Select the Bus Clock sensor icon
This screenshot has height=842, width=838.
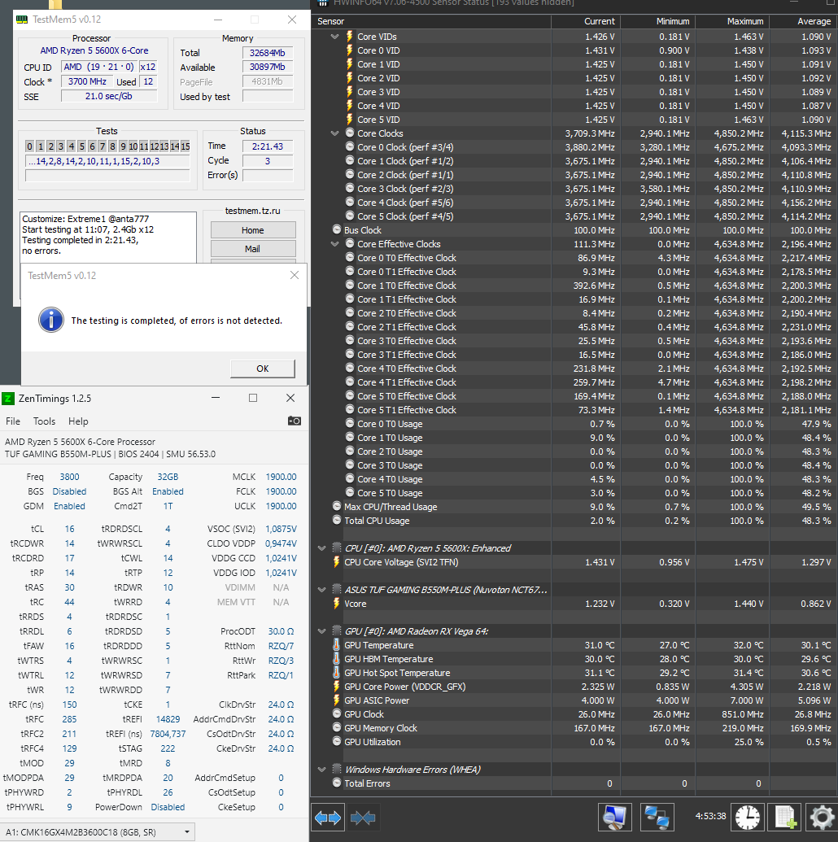click(x=337, y=230)
